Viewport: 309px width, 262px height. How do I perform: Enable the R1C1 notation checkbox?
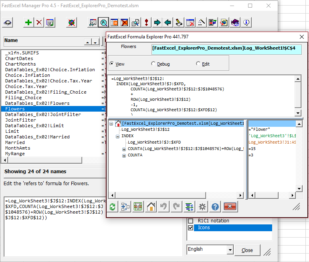point(190,221)
